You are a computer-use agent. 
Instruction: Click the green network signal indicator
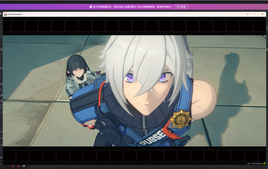click(264, 163)
